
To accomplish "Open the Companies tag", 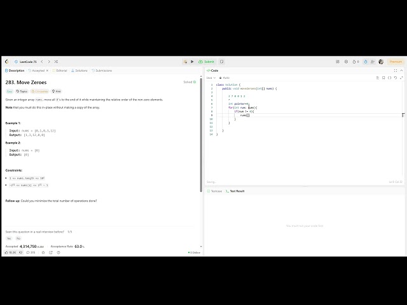I will click(39, 91).
